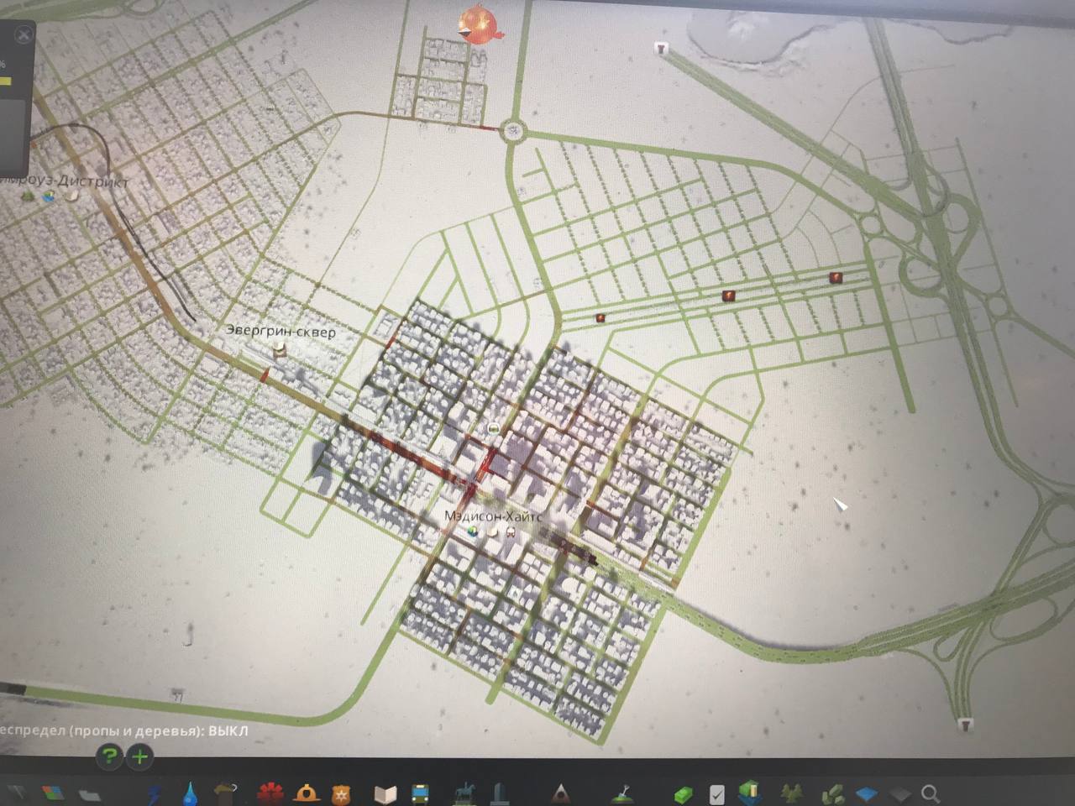Image resolution: width=1075 pixels, height=806 pixels.
Task: Select the gray surface painter tool
Action: 899,793
